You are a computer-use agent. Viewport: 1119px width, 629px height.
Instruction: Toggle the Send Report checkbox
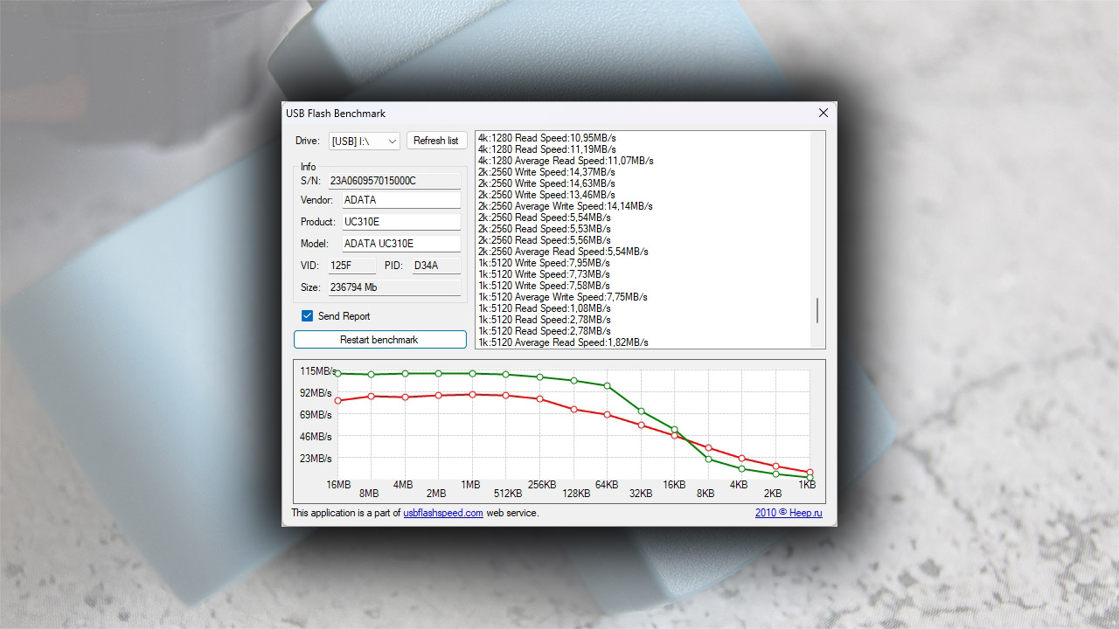click(307, 316)
